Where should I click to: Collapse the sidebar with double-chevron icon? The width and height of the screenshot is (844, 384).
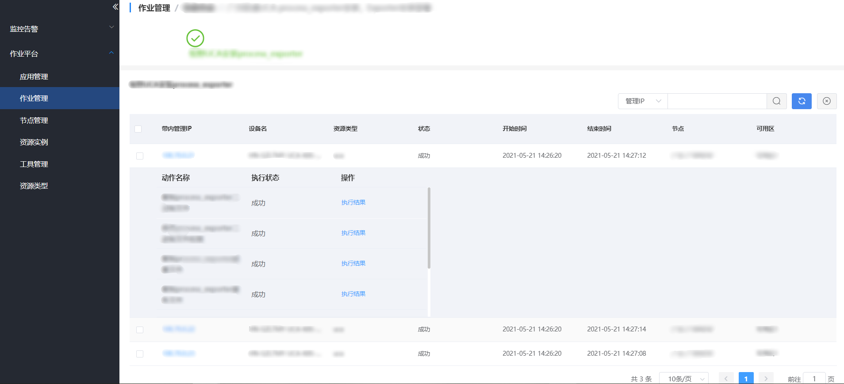pos(115,7)
